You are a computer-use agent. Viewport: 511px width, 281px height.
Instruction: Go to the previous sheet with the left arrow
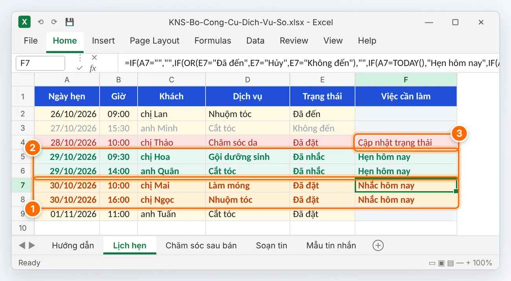tap(22, 246)
